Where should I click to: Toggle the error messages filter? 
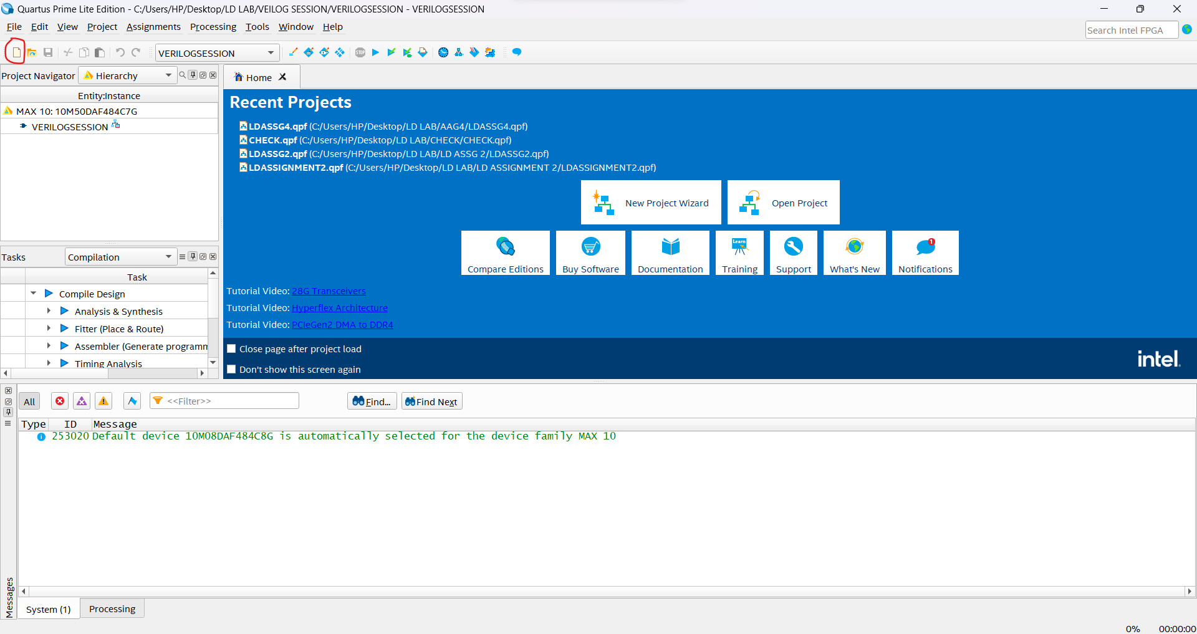click(60, 401)
